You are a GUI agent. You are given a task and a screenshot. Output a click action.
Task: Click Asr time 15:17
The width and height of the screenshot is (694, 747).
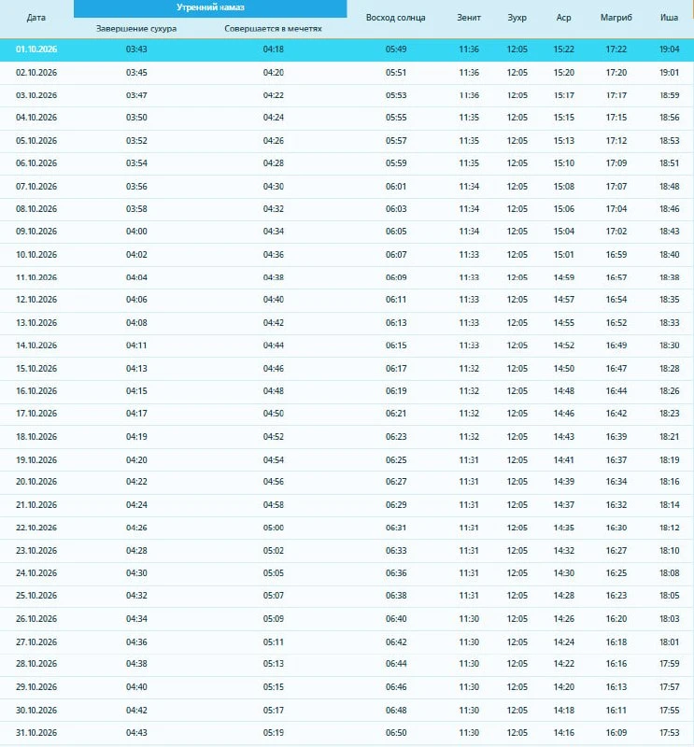point(564,95)
